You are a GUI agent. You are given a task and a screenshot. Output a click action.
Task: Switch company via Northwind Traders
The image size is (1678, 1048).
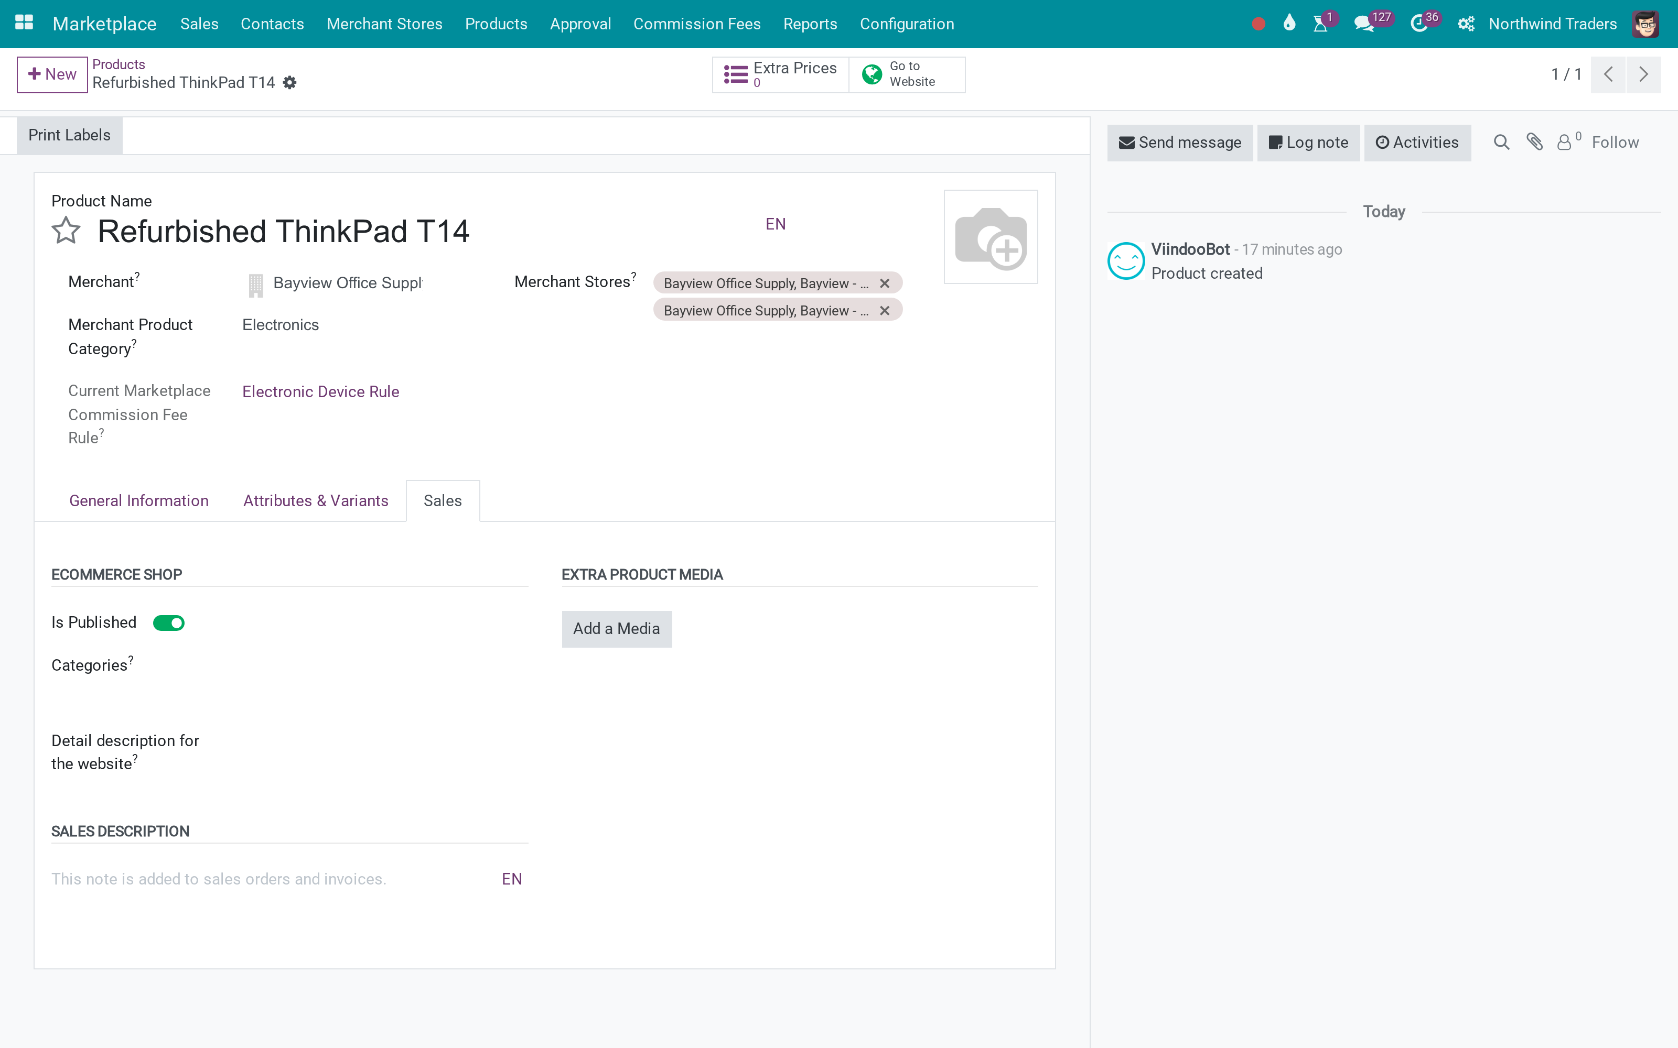(1552, 24)
